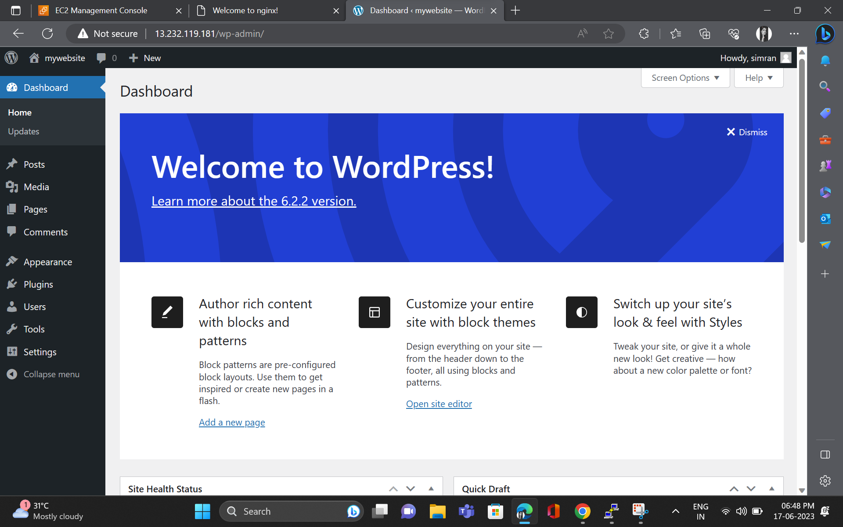Select the Appearance menu icon
This screenshot has height=527, width=843.
point(12,261)
